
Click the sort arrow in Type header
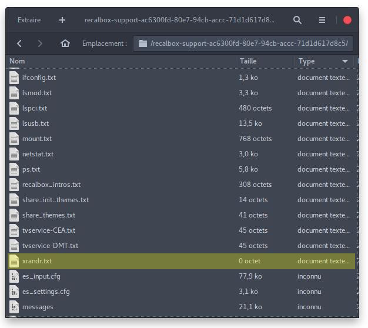[344, 61]
